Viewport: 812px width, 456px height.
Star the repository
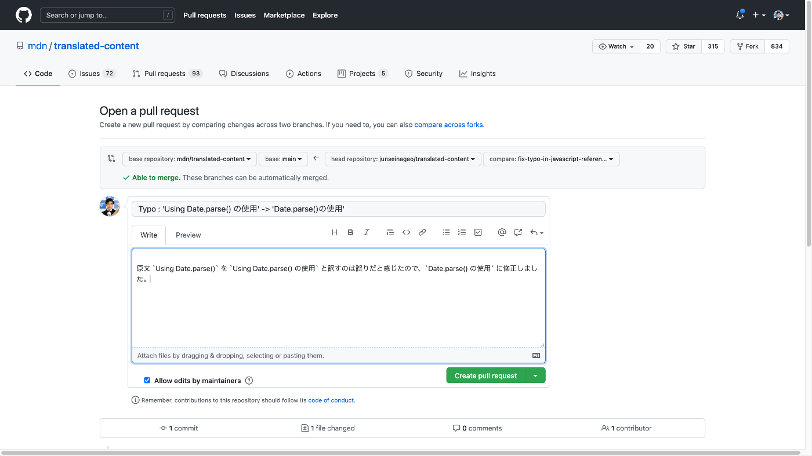(684, 46)
